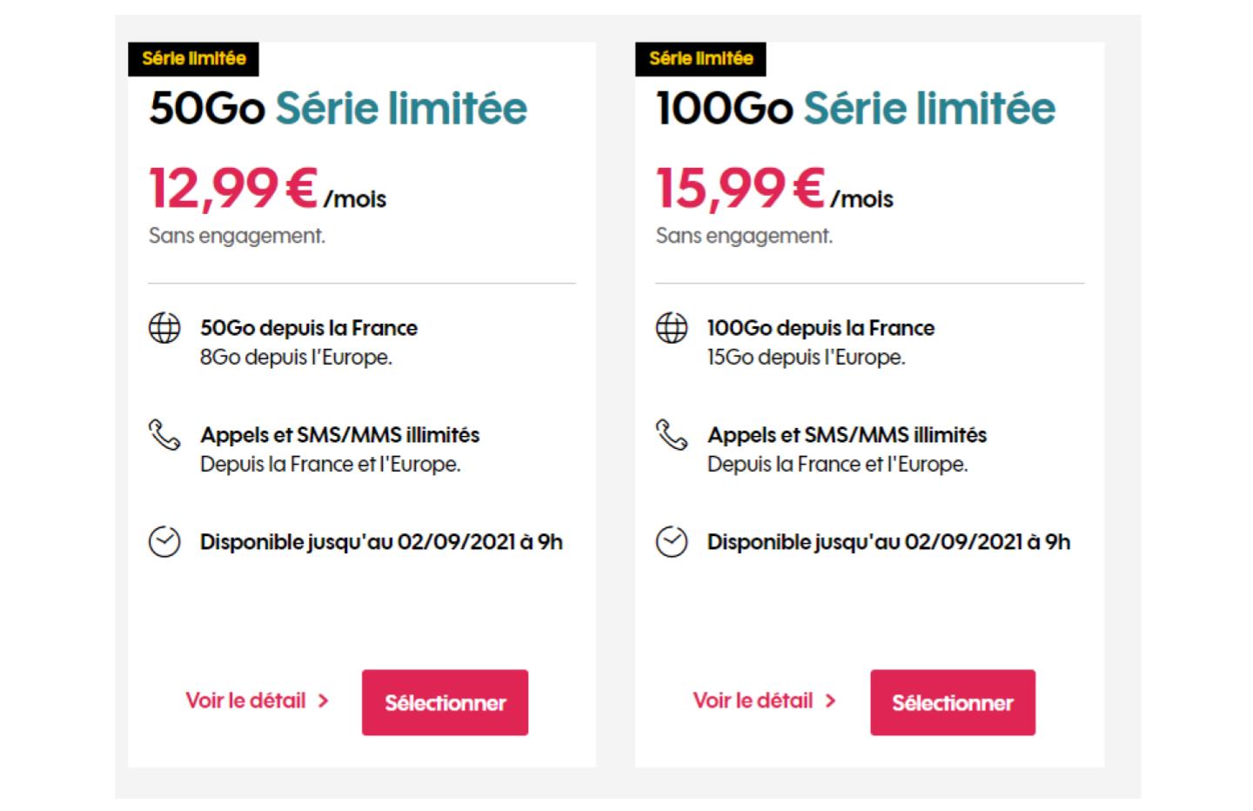Open the 50Go Série limitée plan title
The width and height of the screenshot is (1253, 811).
coord(338,107)
